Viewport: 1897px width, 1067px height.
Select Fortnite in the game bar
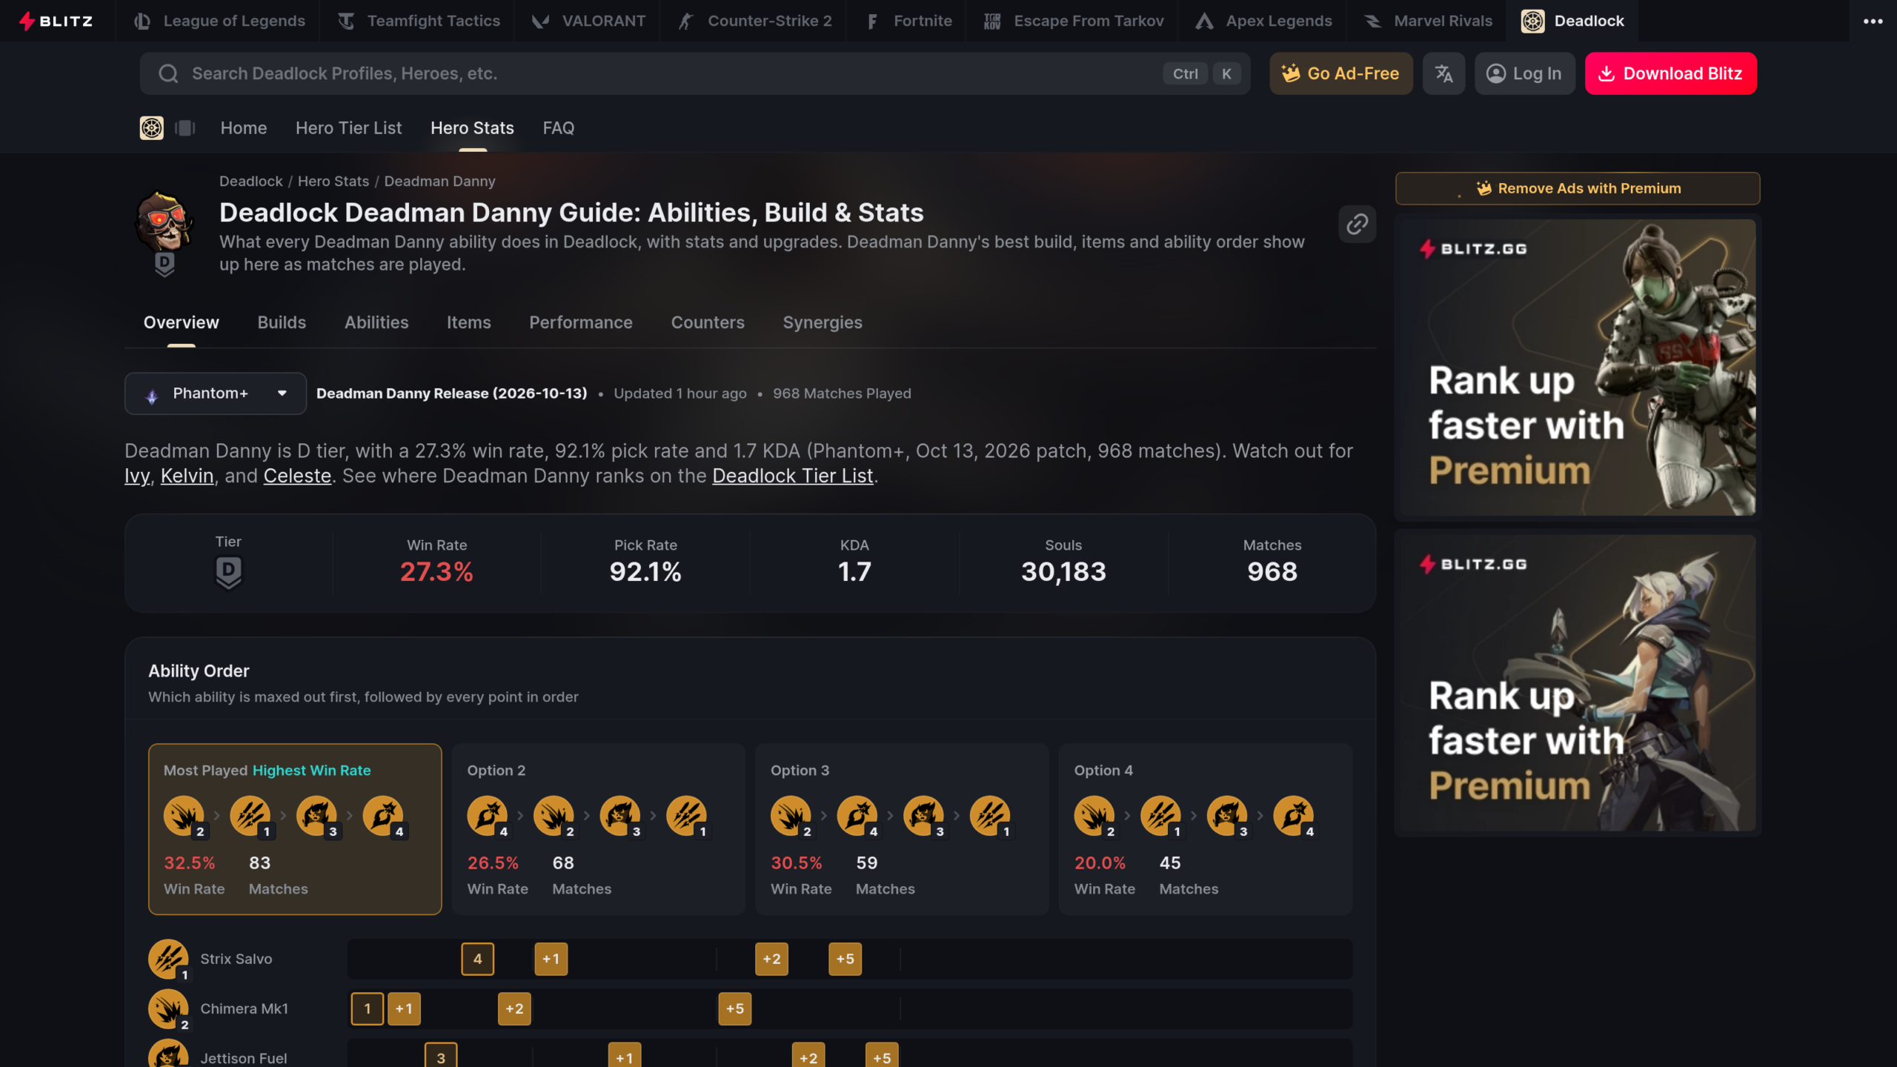click(x=908, y=21)
